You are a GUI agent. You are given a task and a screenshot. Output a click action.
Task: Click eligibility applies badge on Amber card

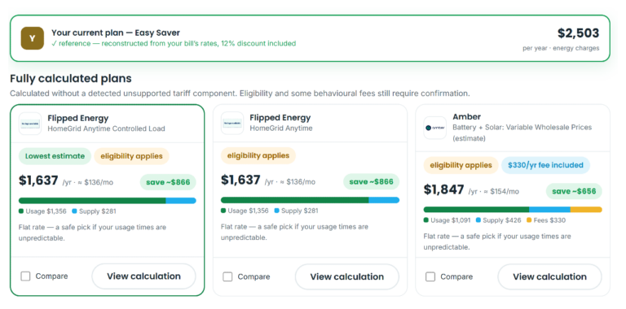pyautogui.click(x=461, y=165)
